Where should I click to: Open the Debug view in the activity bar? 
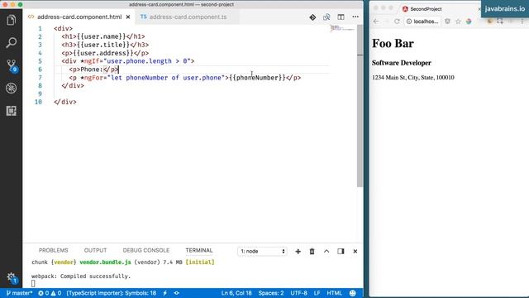(11, 89)
